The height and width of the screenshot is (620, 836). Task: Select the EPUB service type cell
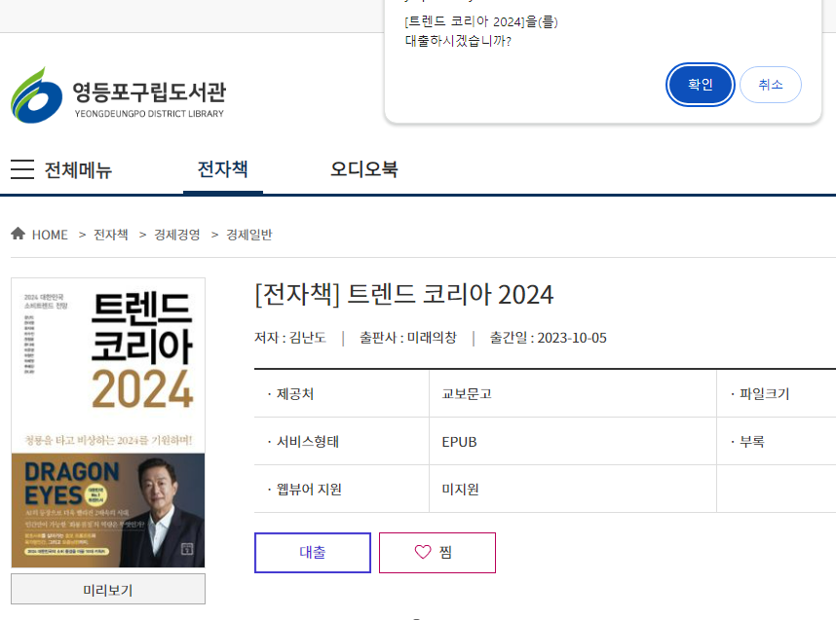click(573, 442)
